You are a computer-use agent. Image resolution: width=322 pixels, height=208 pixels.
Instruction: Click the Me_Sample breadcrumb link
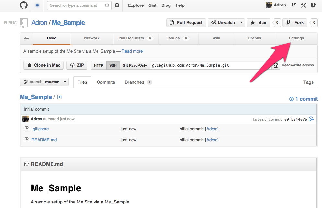click(36, 97)
